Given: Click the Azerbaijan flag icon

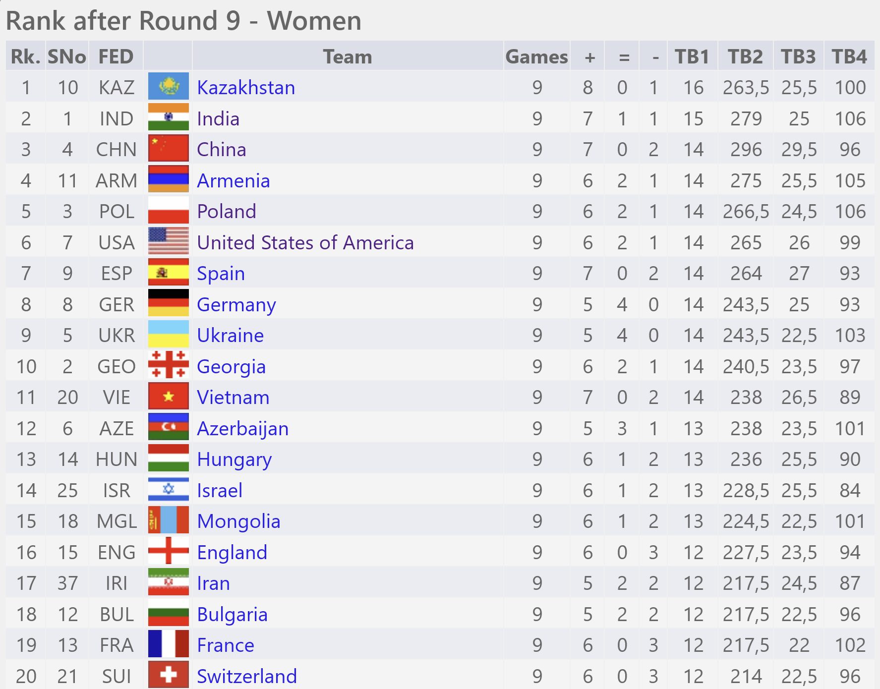Looking at the screenshot, I should coord(169,427).
